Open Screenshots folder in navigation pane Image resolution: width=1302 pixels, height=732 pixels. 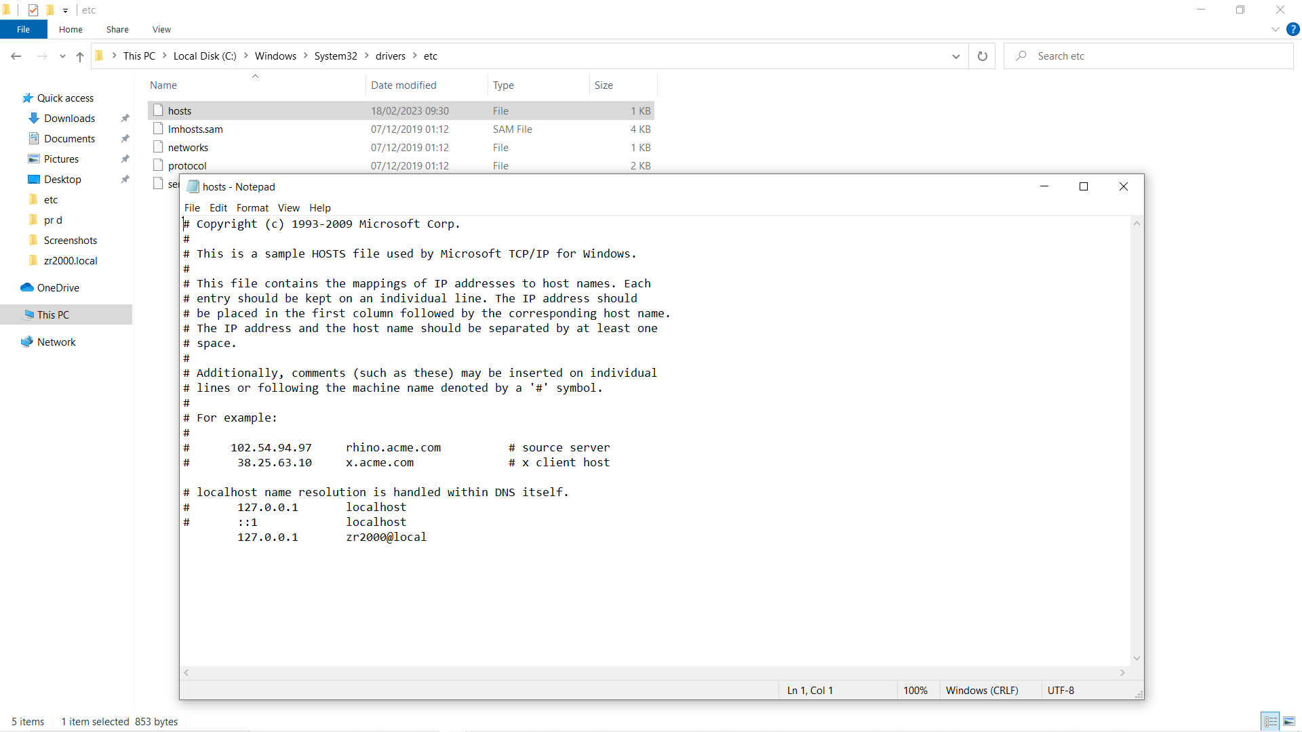tap(71, 241)
